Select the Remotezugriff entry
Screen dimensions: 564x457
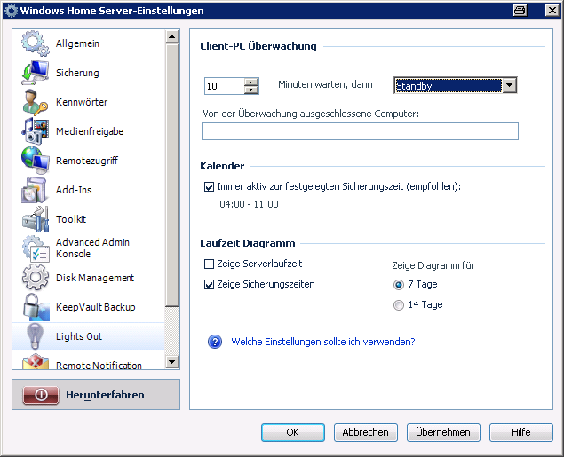click(x=89, y=161)
